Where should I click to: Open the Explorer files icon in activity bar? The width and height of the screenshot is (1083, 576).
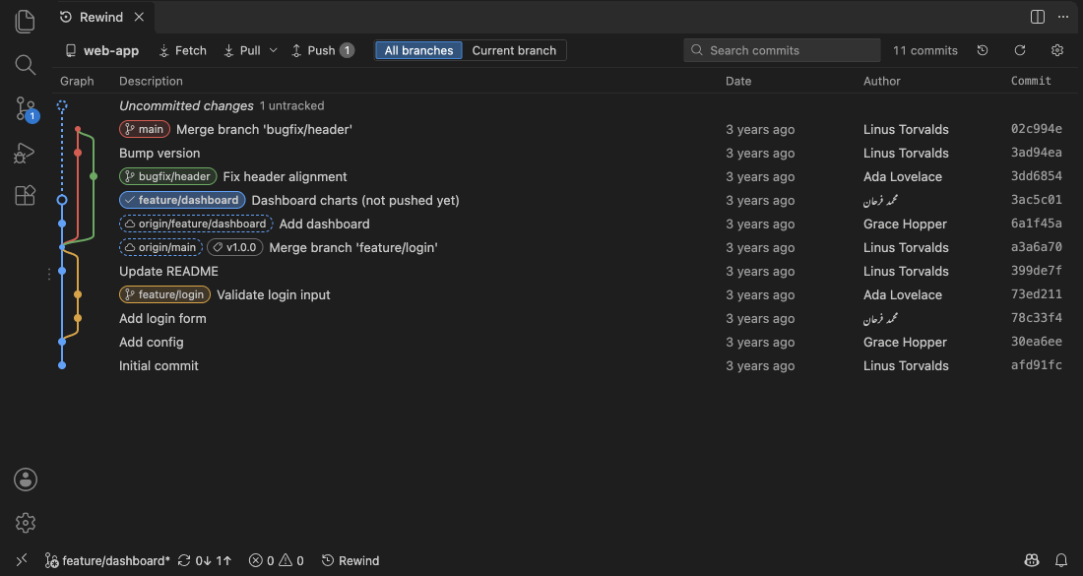pyautogui.click(x=25, y=21)
